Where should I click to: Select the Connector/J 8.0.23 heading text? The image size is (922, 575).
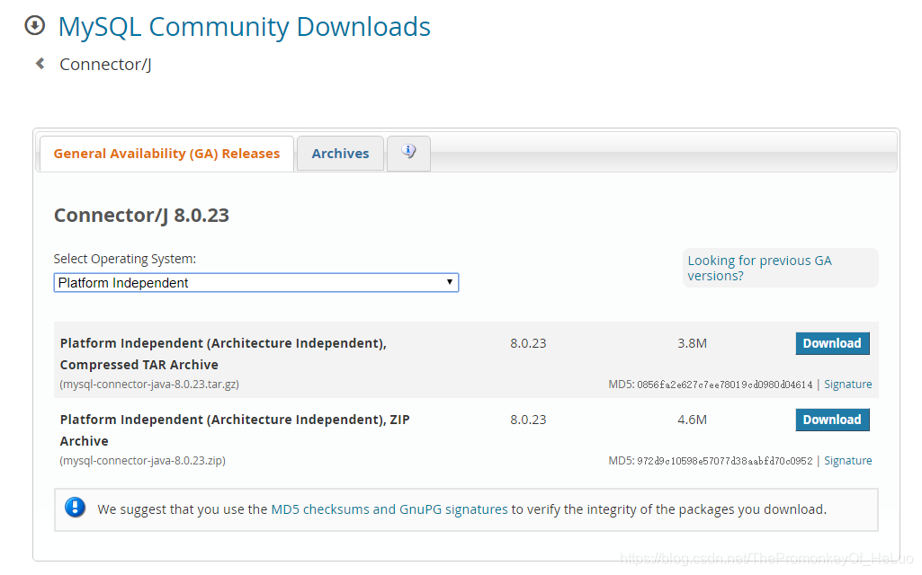142,215
